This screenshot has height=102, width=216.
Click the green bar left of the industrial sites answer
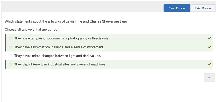pos(5,64)
